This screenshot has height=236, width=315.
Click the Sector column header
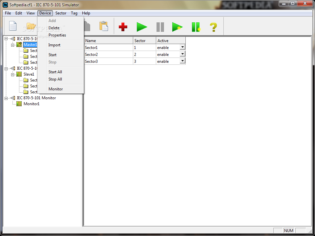click(145, 41)
